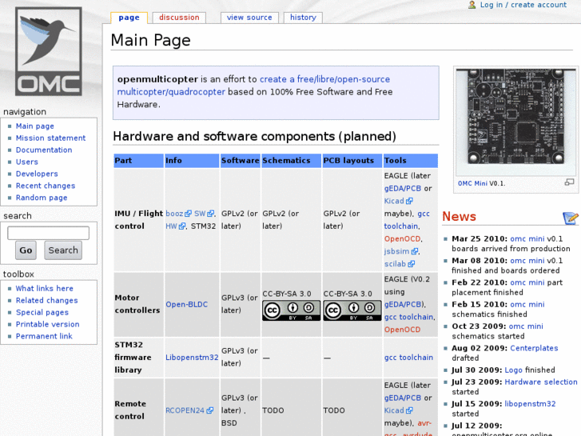Click the Creative Commons badge under PCB layouts
Image resolution: width=581 pixels, height=436 pixels.
pyautogui.click(x=352, y=310)
